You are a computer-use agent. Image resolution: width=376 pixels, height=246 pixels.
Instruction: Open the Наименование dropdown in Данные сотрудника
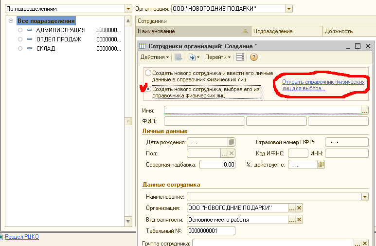tap(365, 197)
